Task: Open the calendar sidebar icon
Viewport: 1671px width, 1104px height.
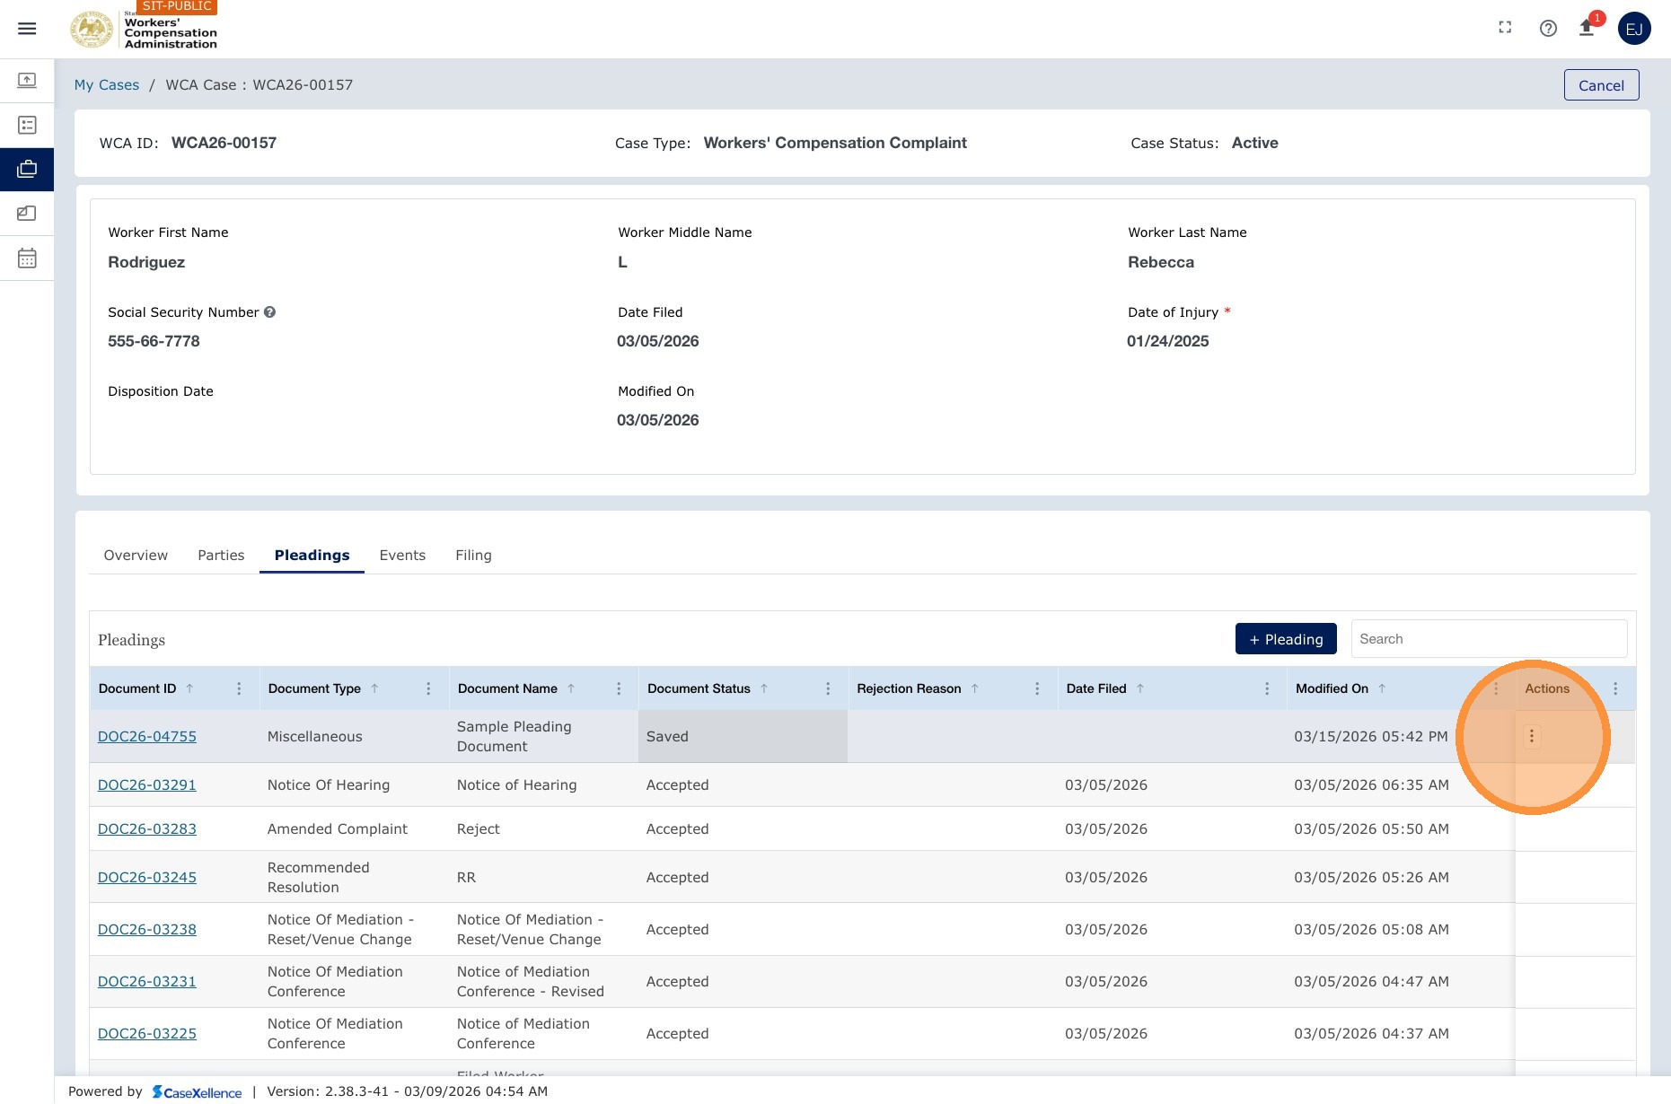Action: click(27, 258)
